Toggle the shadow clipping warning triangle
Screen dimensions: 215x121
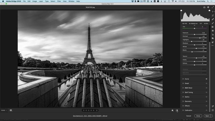[181, 10]
